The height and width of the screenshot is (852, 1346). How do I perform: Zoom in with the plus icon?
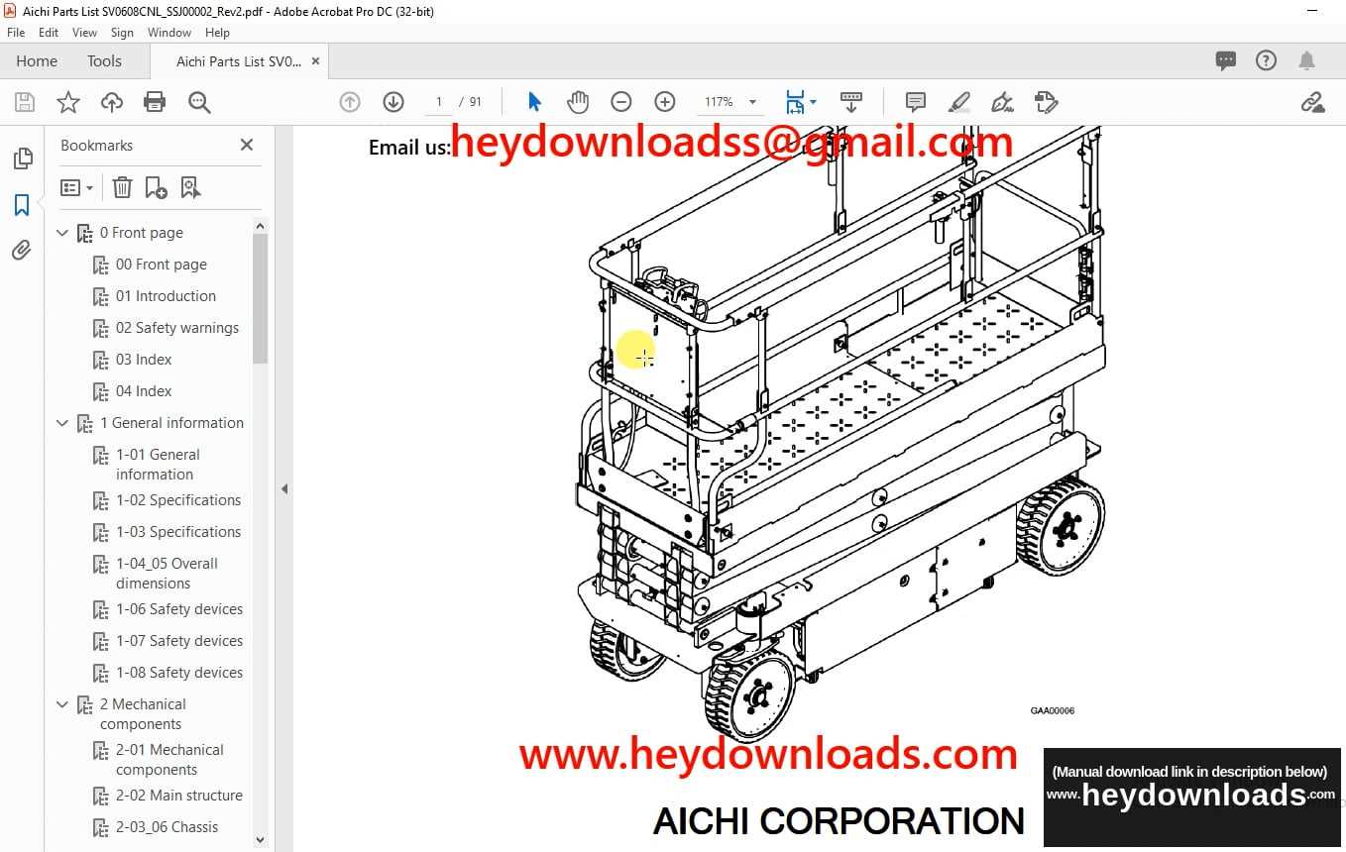tap(665, 102)
